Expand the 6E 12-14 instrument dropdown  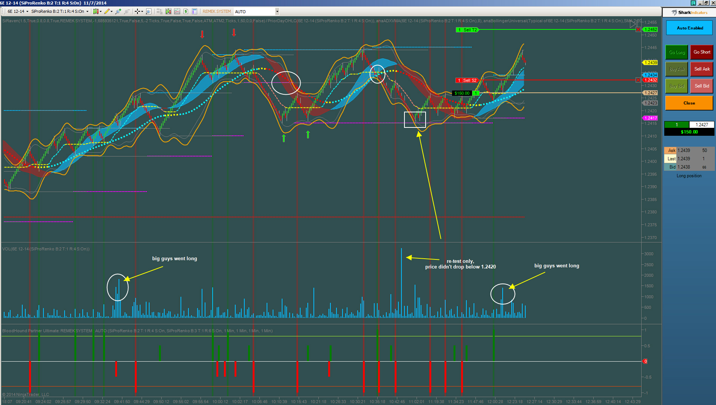(18, 11)
